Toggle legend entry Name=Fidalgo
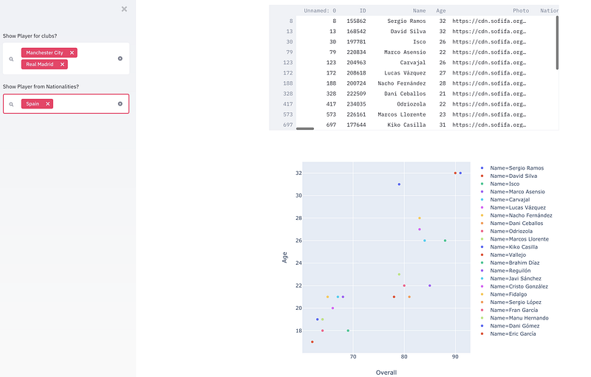The image size is (591, 377). [508, 294]
